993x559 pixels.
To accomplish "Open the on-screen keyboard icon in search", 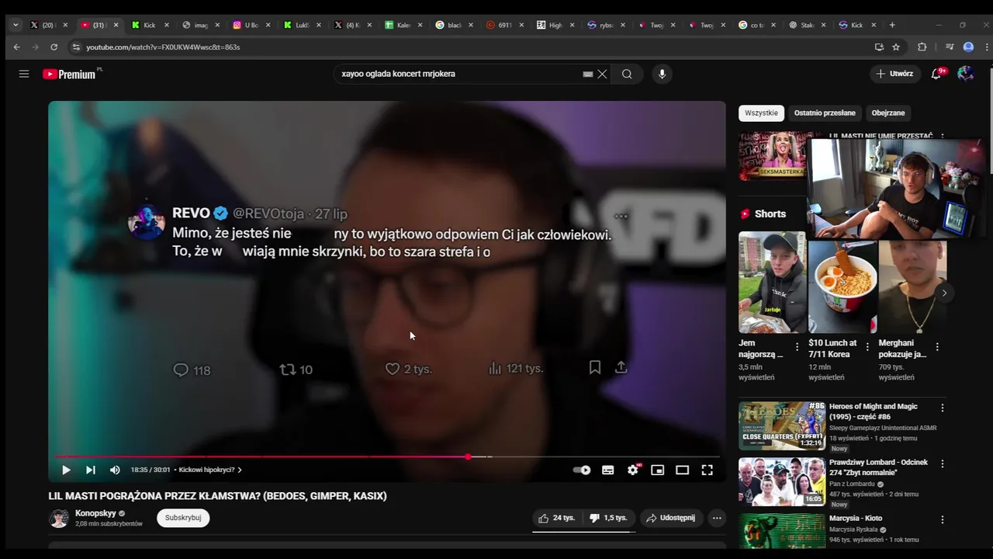I will coord(588,74).
